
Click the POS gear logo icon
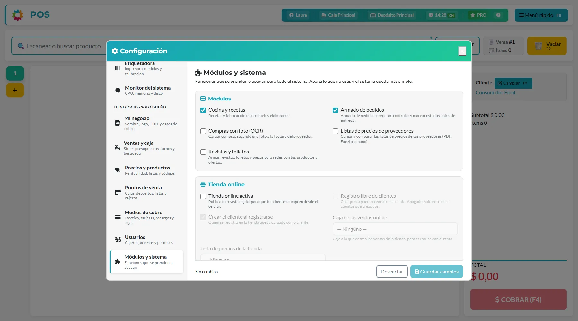(x=18, y=15)
